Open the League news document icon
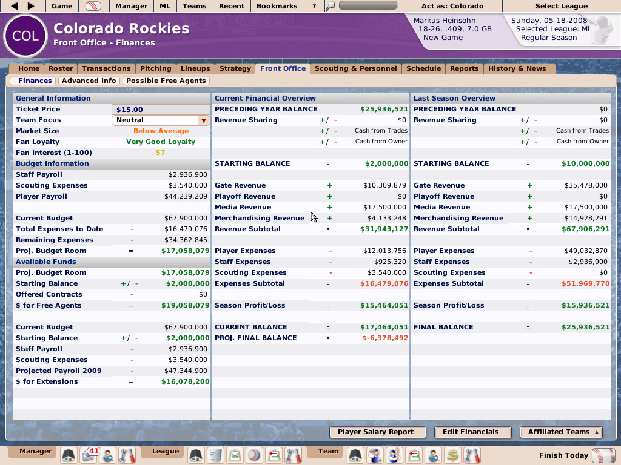This screenshot has height=465, width=621. click(215, 455)
